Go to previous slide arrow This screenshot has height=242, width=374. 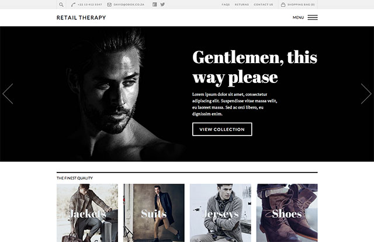(8, 94)
